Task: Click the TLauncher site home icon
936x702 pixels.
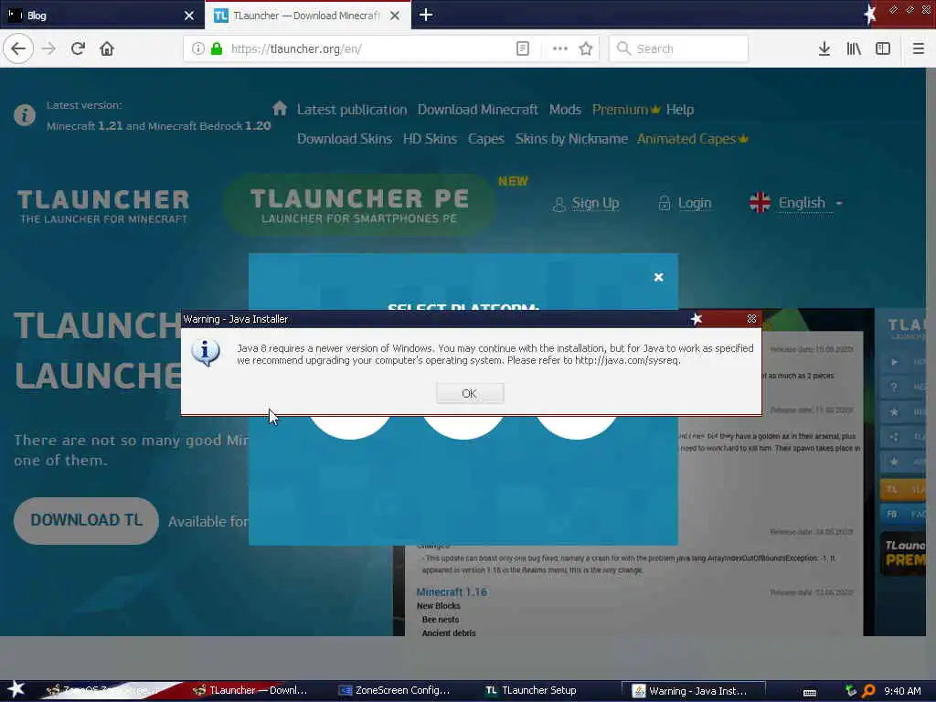Action: [280, 109]
